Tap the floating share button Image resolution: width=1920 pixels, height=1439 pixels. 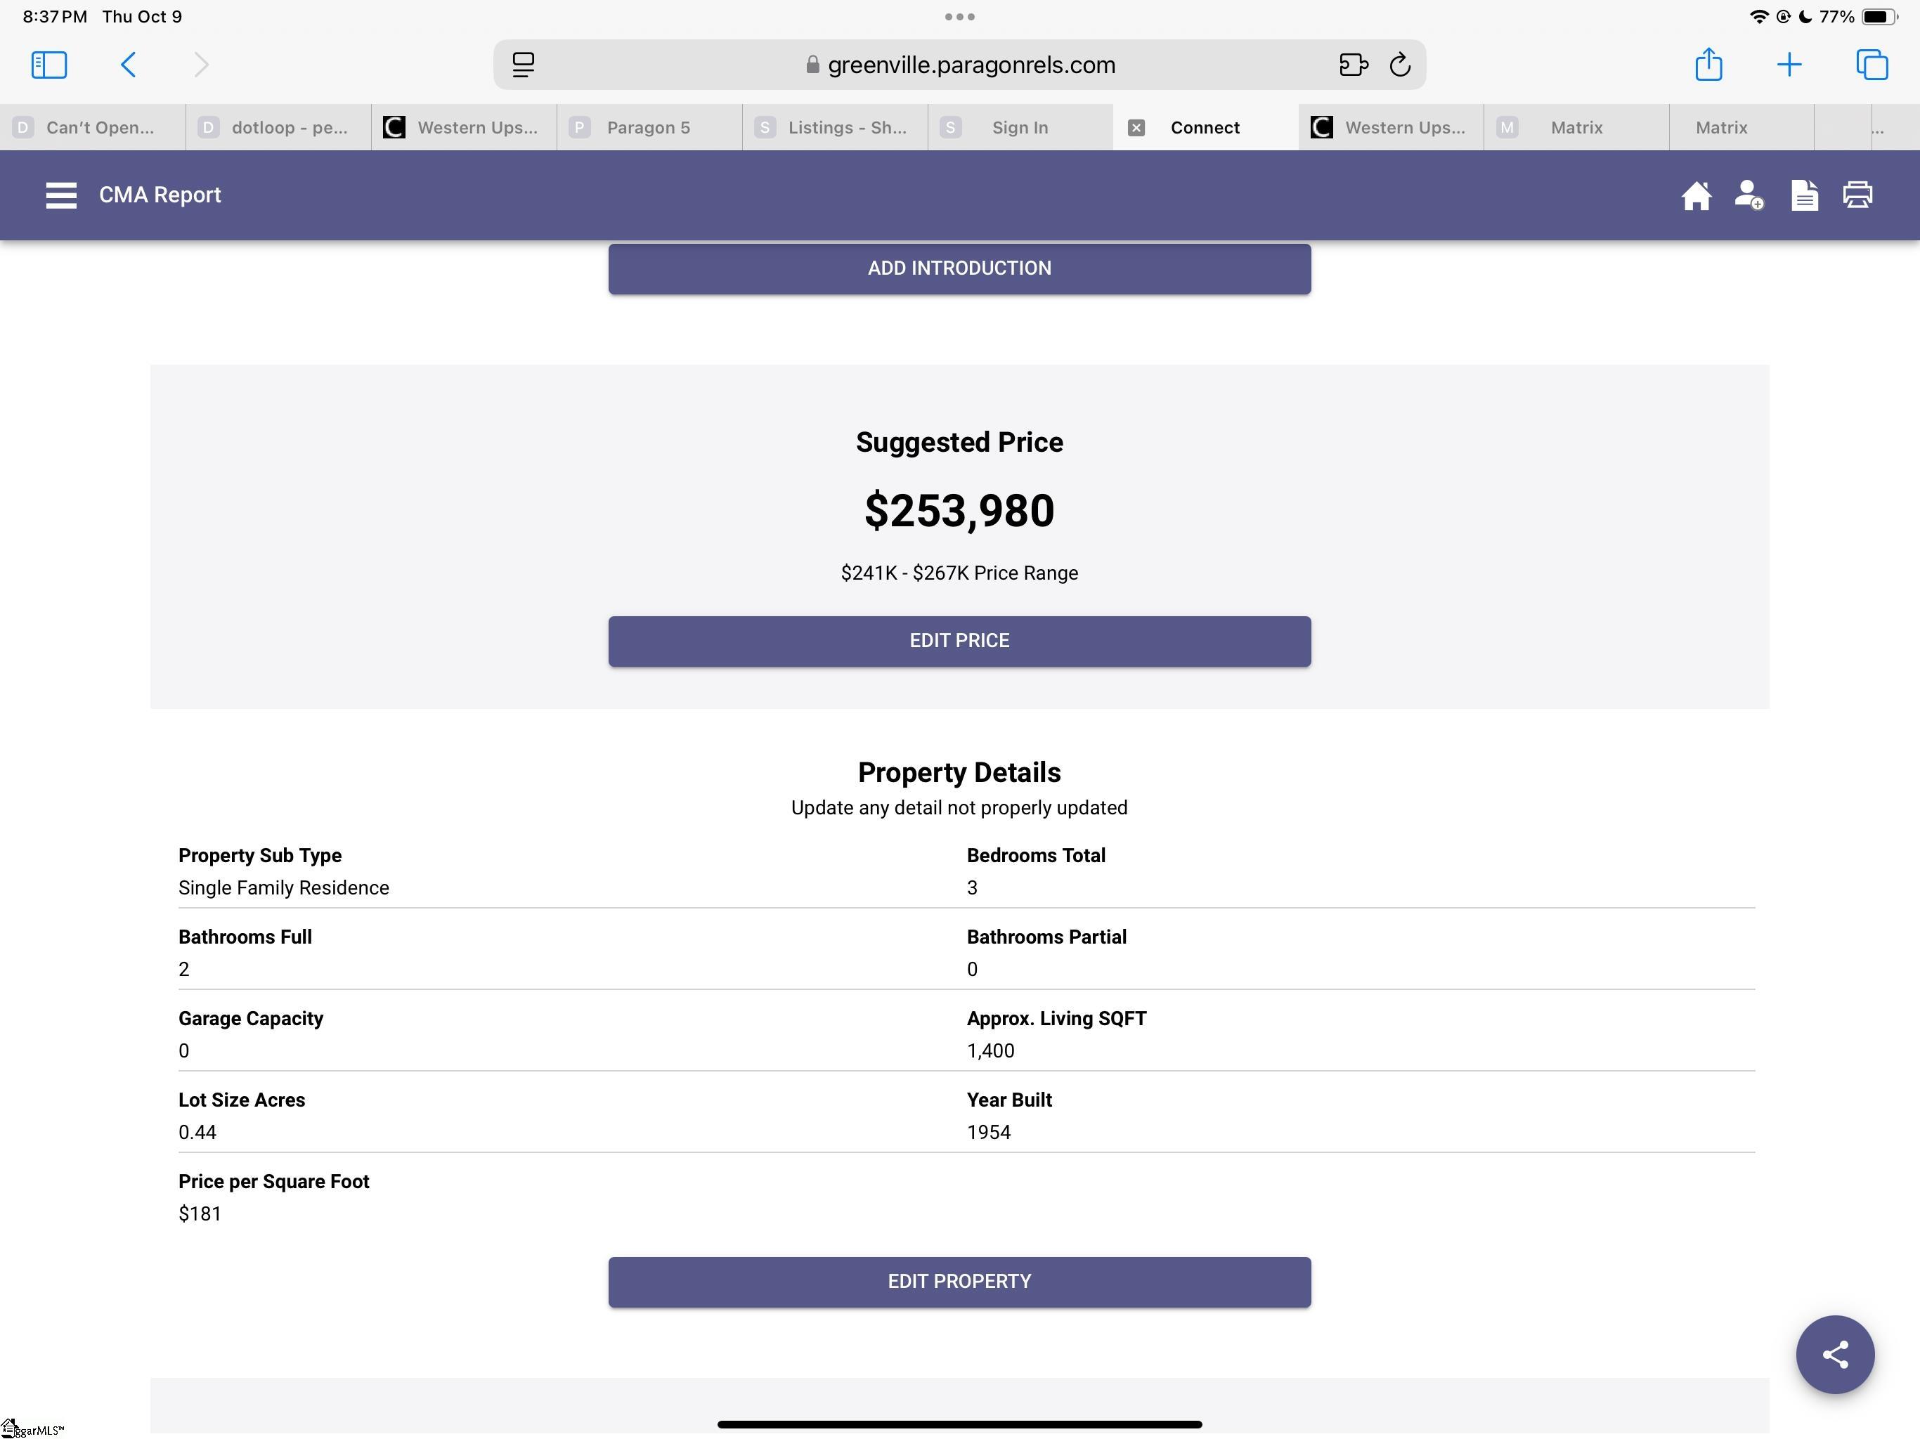[1834, 1354]
